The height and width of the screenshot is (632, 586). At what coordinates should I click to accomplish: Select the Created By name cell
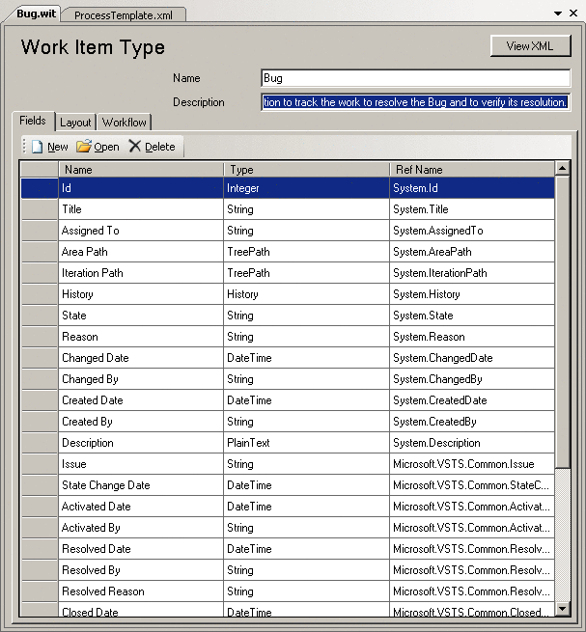click(141, 422)
